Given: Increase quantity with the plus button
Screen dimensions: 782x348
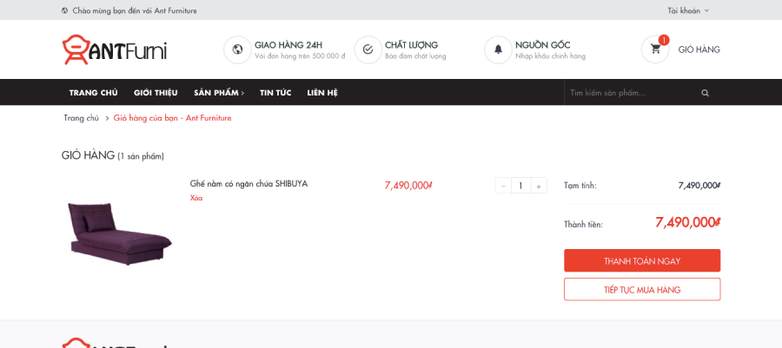Looking at the screenshot, I should [x=539, y=186].
